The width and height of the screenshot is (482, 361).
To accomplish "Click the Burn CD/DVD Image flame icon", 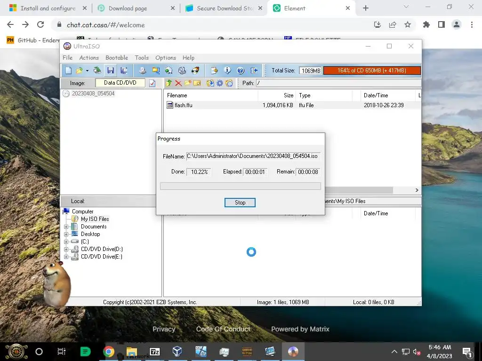I will click(x=195, y=71).
